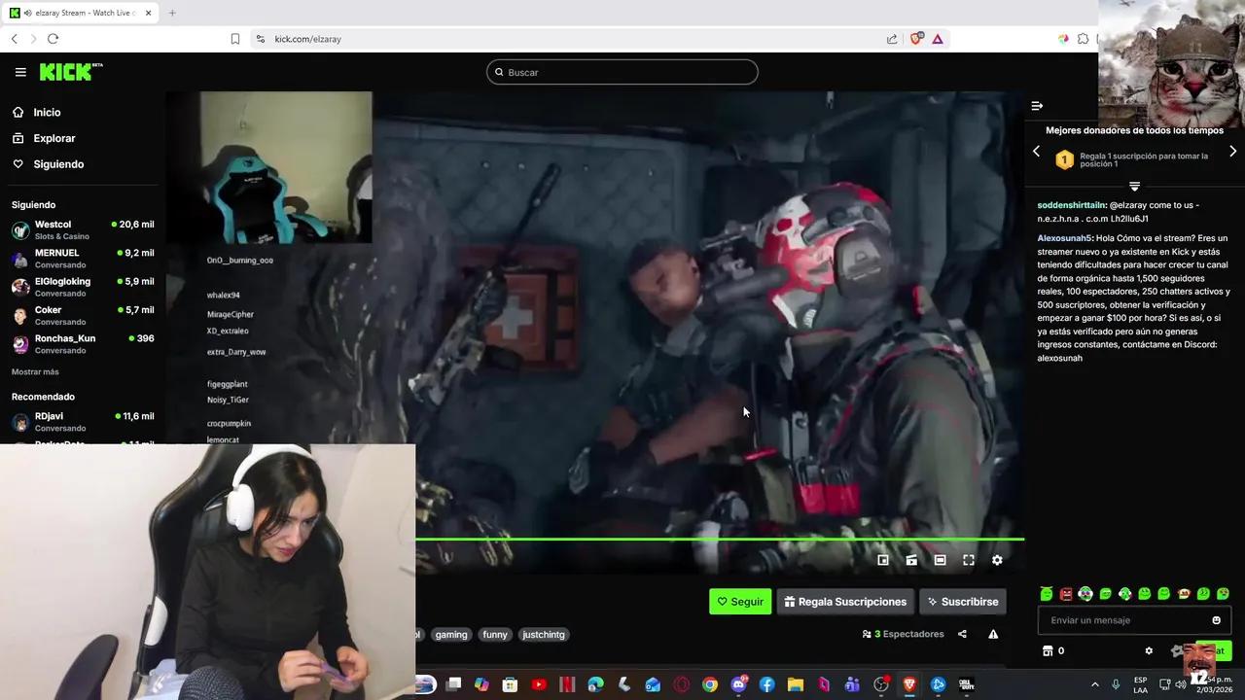Open mini player mode in video controls

tap(883, 560)
